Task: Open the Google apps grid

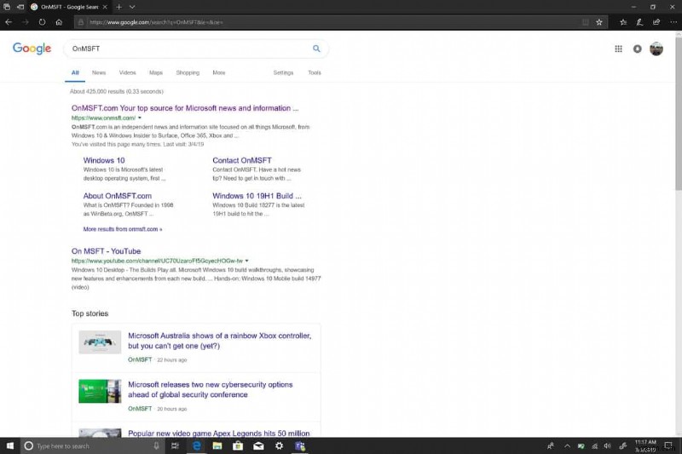Action: pyautogui.click(x=618, y=49)
